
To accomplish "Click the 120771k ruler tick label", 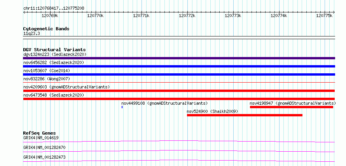I will point(141,16).
